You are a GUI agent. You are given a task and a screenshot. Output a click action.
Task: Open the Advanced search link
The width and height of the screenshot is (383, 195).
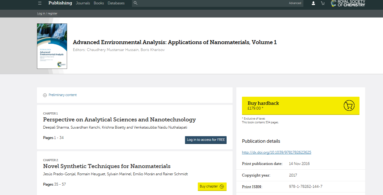pyautogui.click(x=295, y=3)
